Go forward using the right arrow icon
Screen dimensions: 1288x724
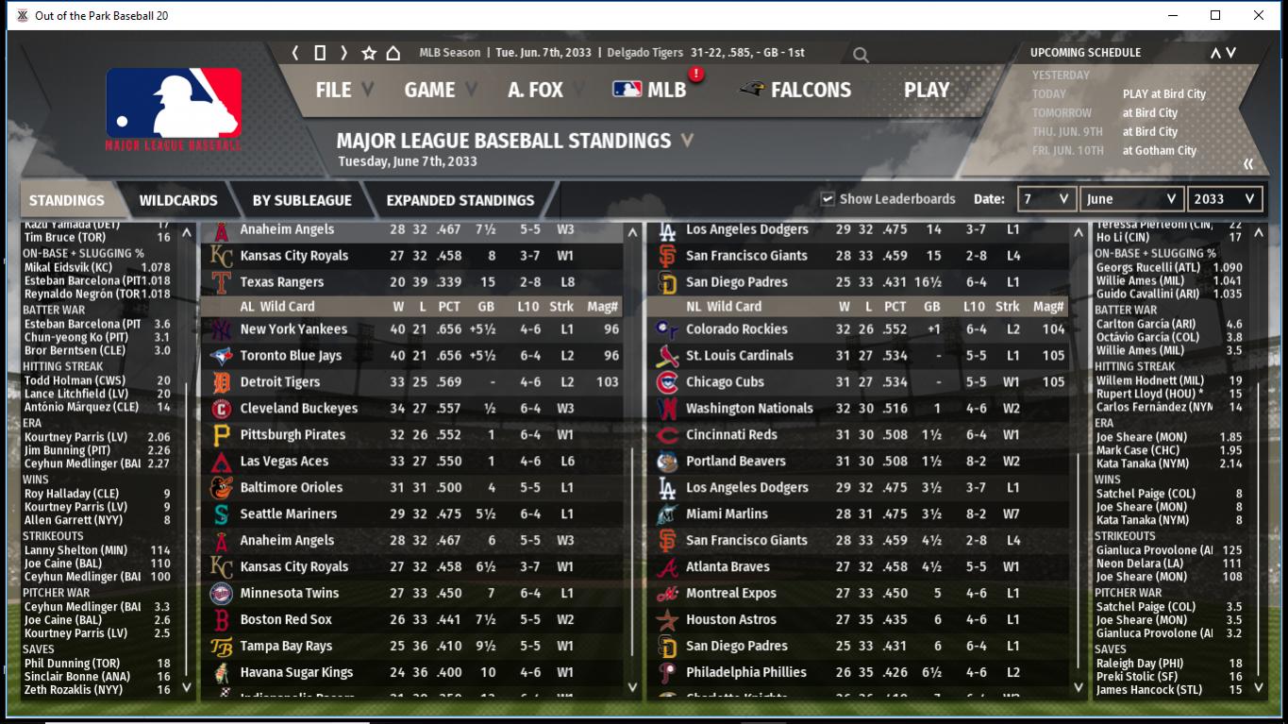point(343,53)
